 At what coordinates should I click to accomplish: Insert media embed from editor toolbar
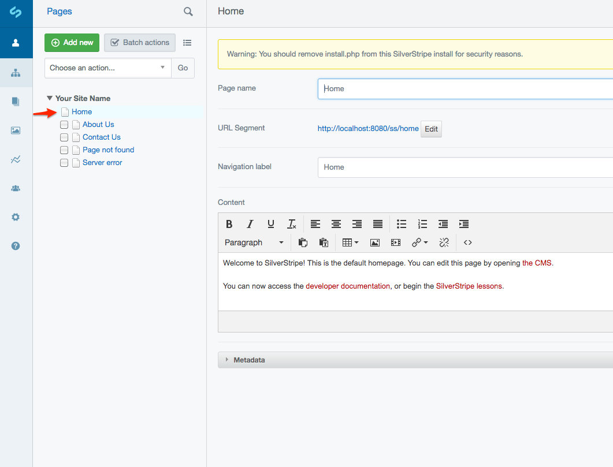tap(396, 242)
